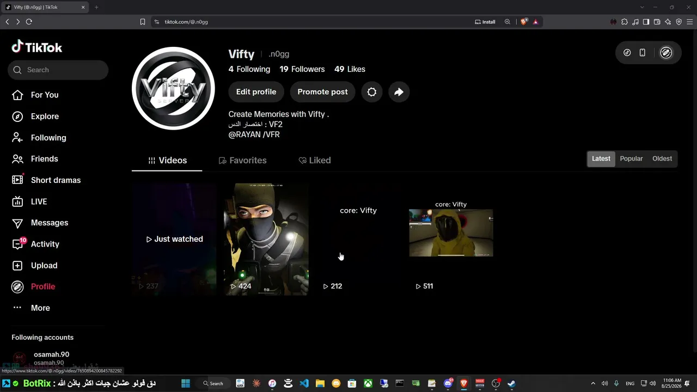697x392 pixels.
Task: Sort videos by Oldest
Action: click(662, 158)
